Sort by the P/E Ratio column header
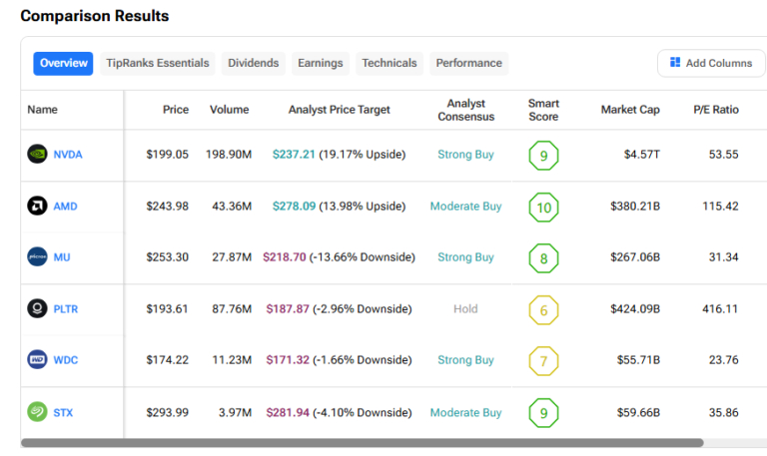Viewport: 767px width, 456px height. 716,110
